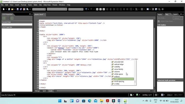Open the Style dropdown in the toolbar
Image resolution: width=185 pixels, height=104 pixels.
coord(39,9)
